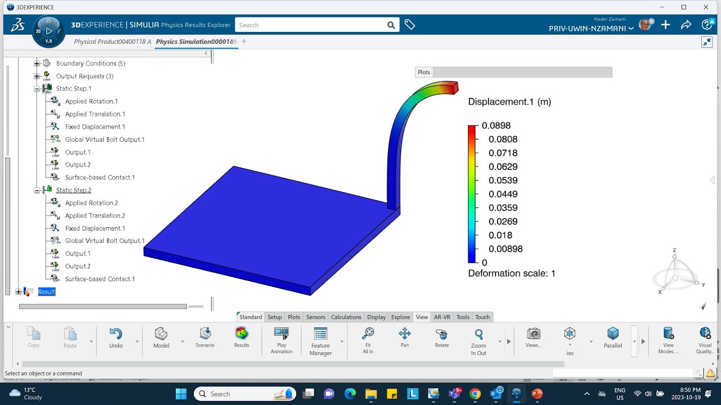Click the Plots panel header label
This screenshot has width=721, height=405.
point(424,72)
